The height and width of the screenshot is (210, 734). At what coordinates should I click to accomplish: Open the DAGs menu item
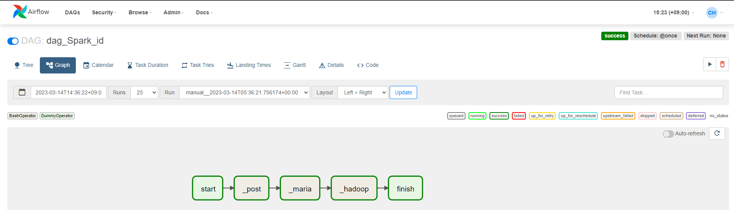(72, 12)
